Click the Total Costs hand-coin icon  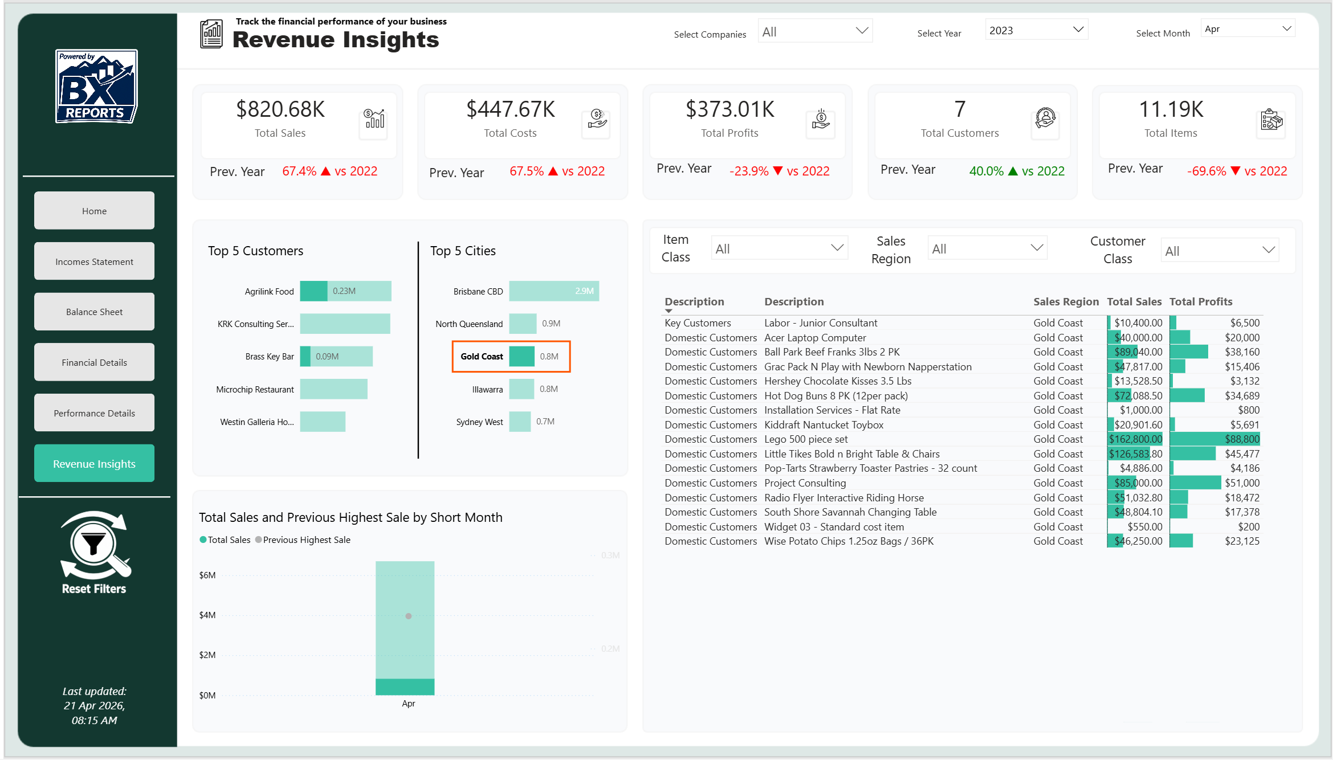597,119
